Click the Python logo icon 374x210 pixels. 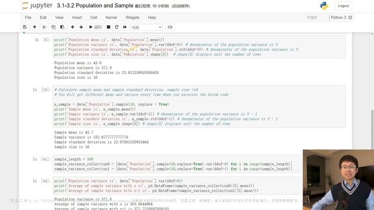[x=324, y=6]
